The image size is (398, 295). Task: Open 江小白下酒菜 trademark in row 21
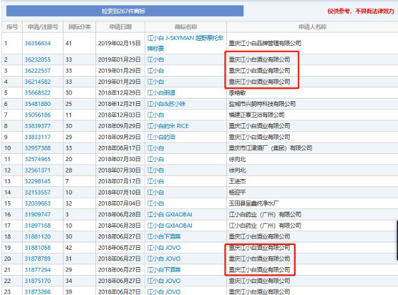[x=164, y=270]
